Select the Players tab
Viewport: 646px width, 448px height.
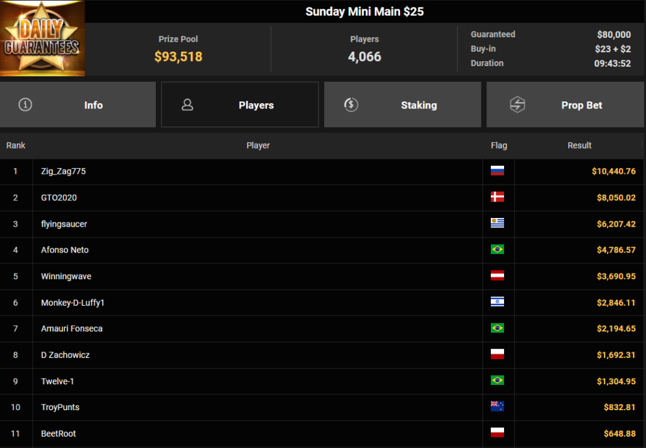[240, 105]
